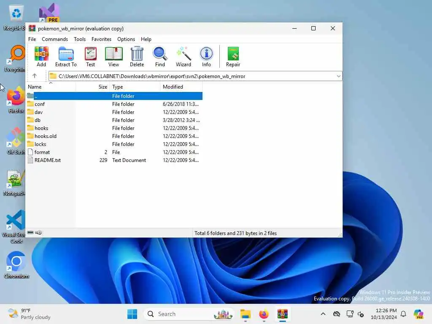
Task: Sort list by Name column header
Action: click(x=51, y=87)
